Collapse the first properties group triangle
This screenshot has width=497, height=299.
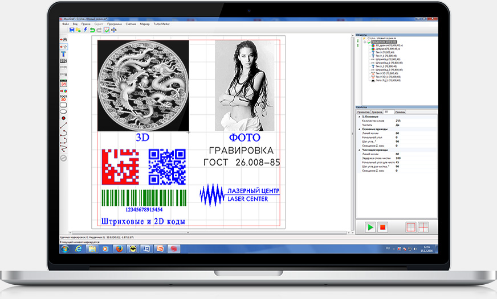tap(359, 117)
